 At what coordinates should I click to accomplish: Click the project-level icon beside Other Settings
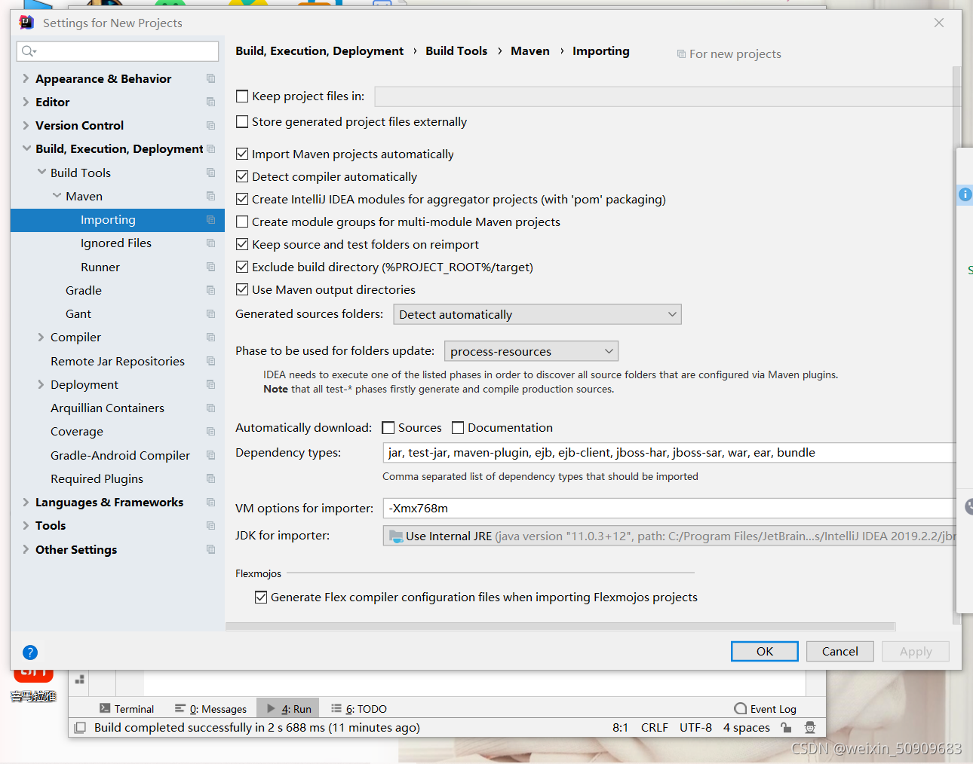coord(211,549)
